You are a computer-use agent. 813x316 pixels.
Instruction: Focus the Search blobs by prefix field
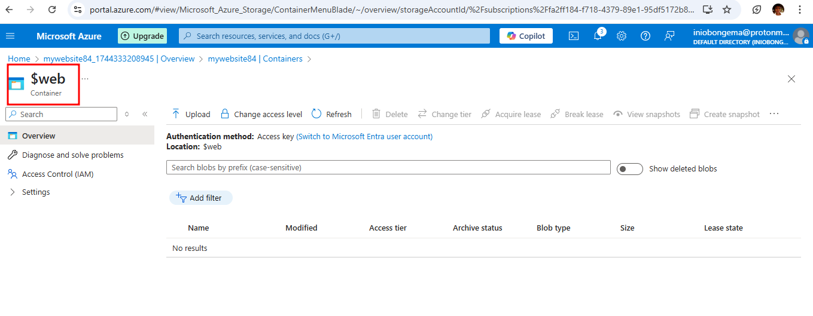click(388, 167)
